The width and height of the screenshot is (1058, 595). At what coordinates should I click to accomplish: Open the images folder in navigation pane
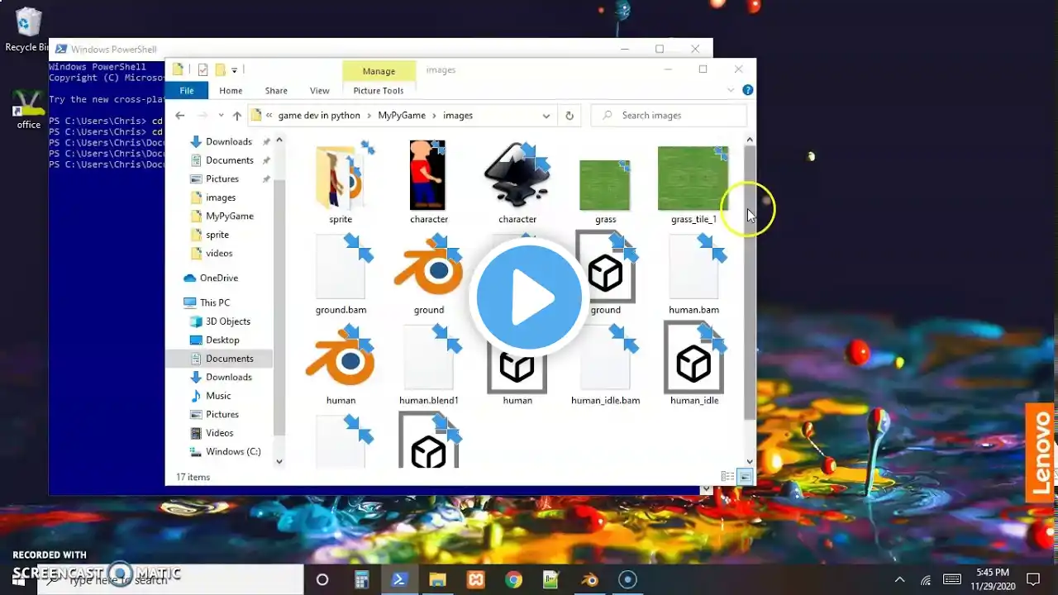[221, 198]
